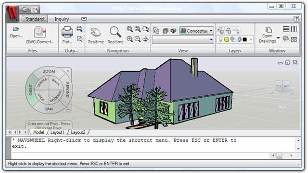308x173 pixels.
Task: Activate Realtime Pan hand tool
Action: pos(96,35)
